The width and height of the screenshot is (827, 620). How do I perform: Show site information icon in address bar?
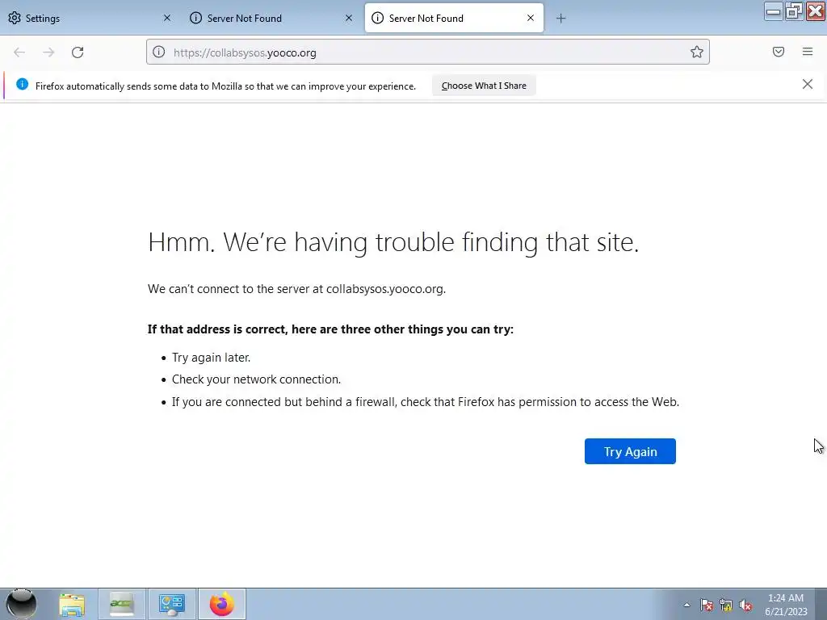pyautogui.click(x=159, y=52)
